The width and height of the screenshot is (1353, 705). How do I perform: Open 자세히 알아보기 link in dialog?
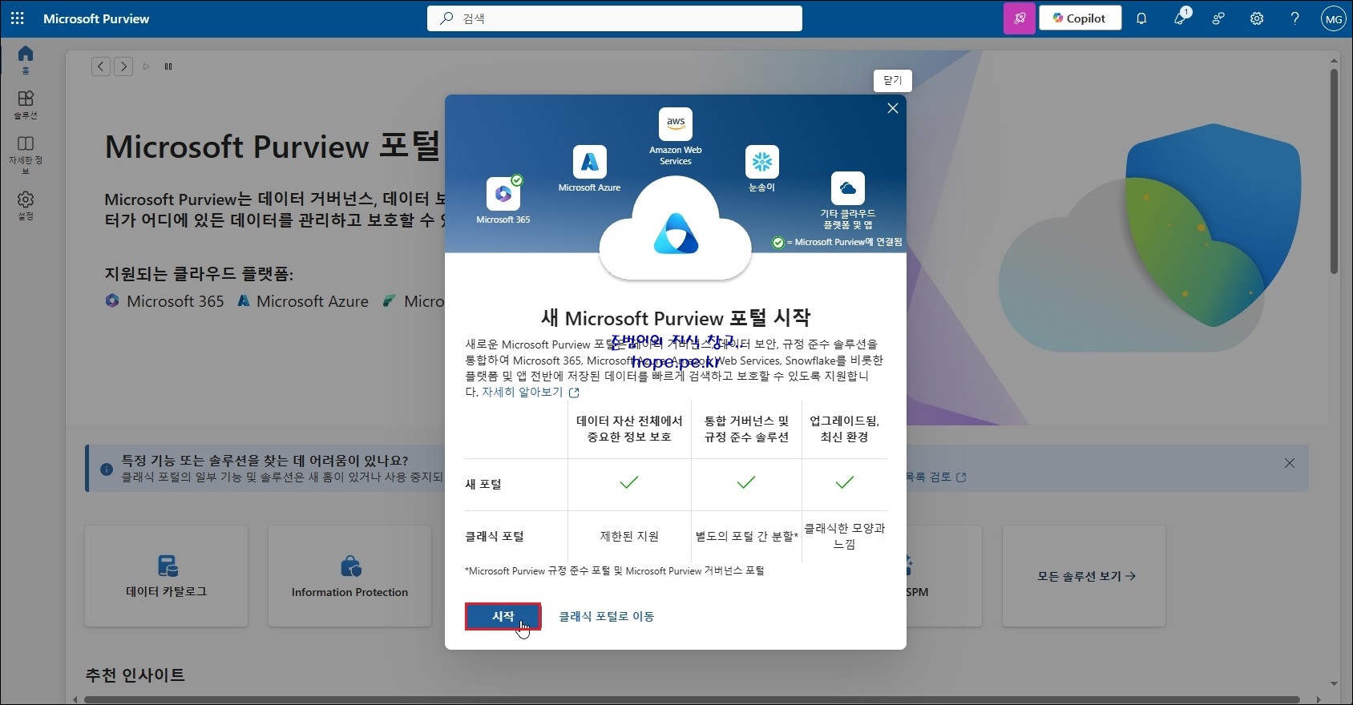tap(530, 392)
